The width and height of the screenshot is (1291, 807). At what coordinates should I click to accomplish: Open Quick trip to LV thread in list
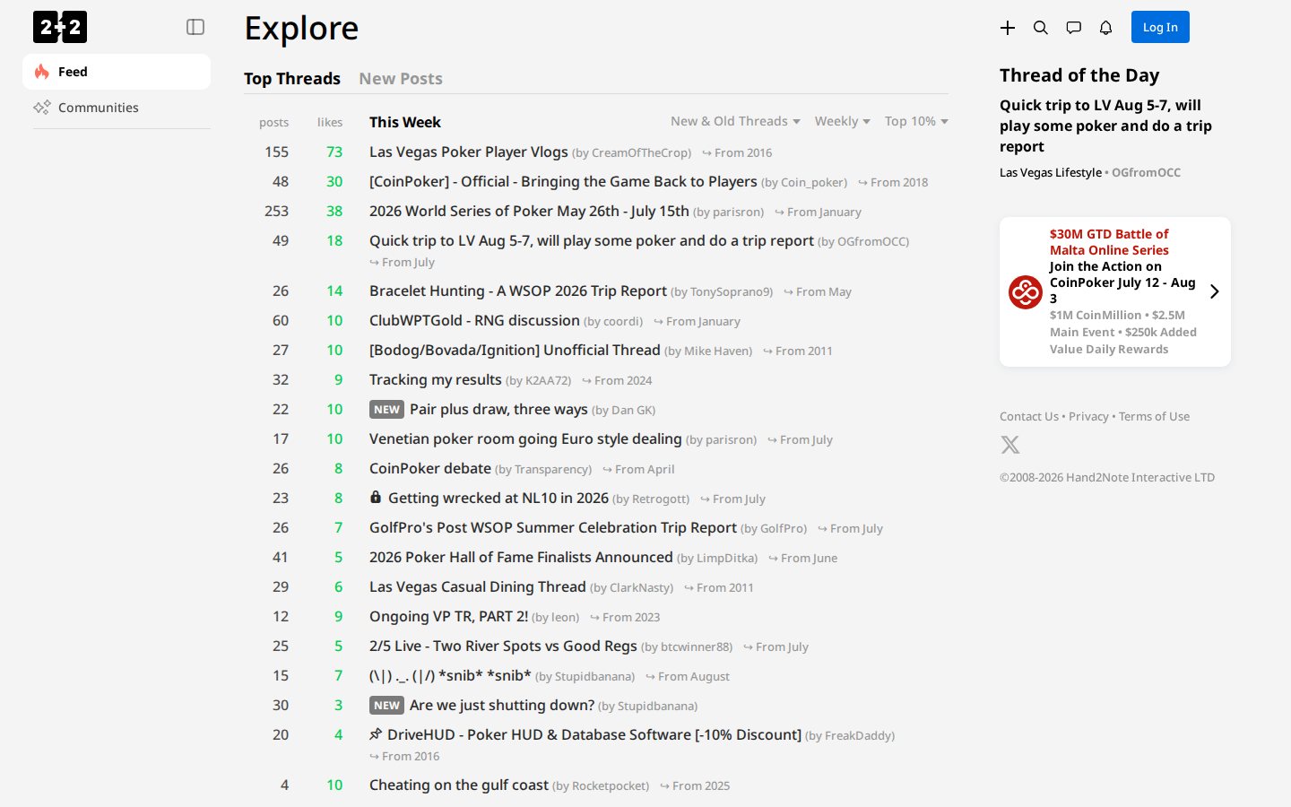[592, 240]
